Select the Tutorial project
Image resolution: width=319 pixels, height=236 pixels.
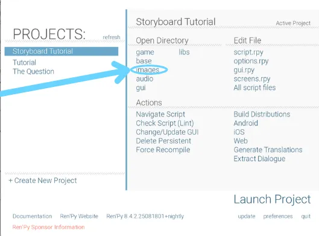(24, 63)
